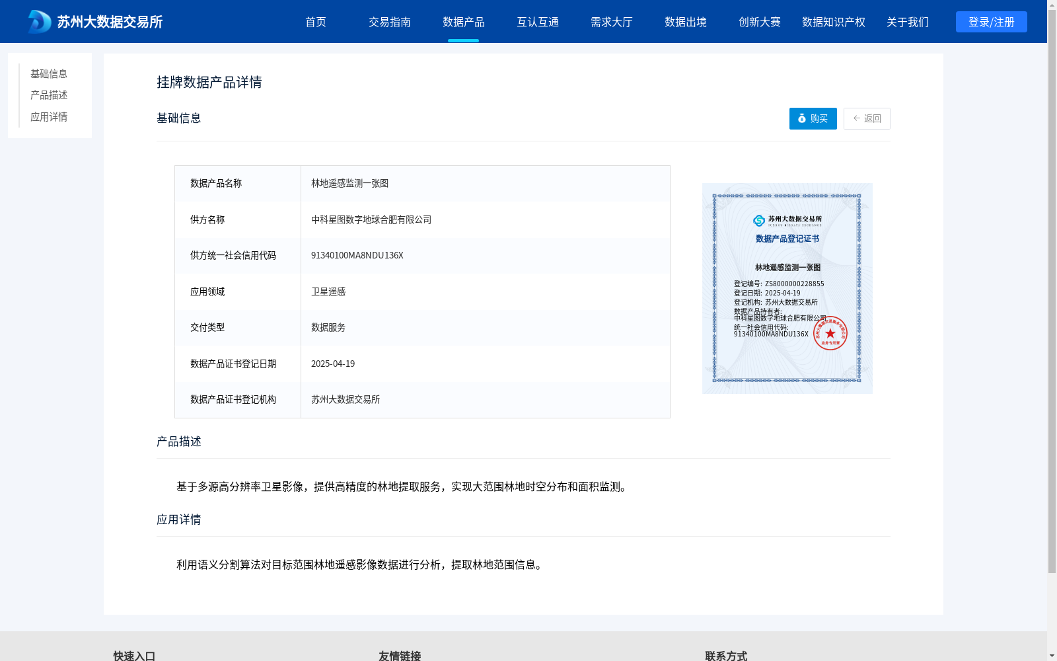This screenshot has width=1057, height=661.
Task: Open the 关于我们 menu item
Action: pyautogui.click(x=908, y=22)
